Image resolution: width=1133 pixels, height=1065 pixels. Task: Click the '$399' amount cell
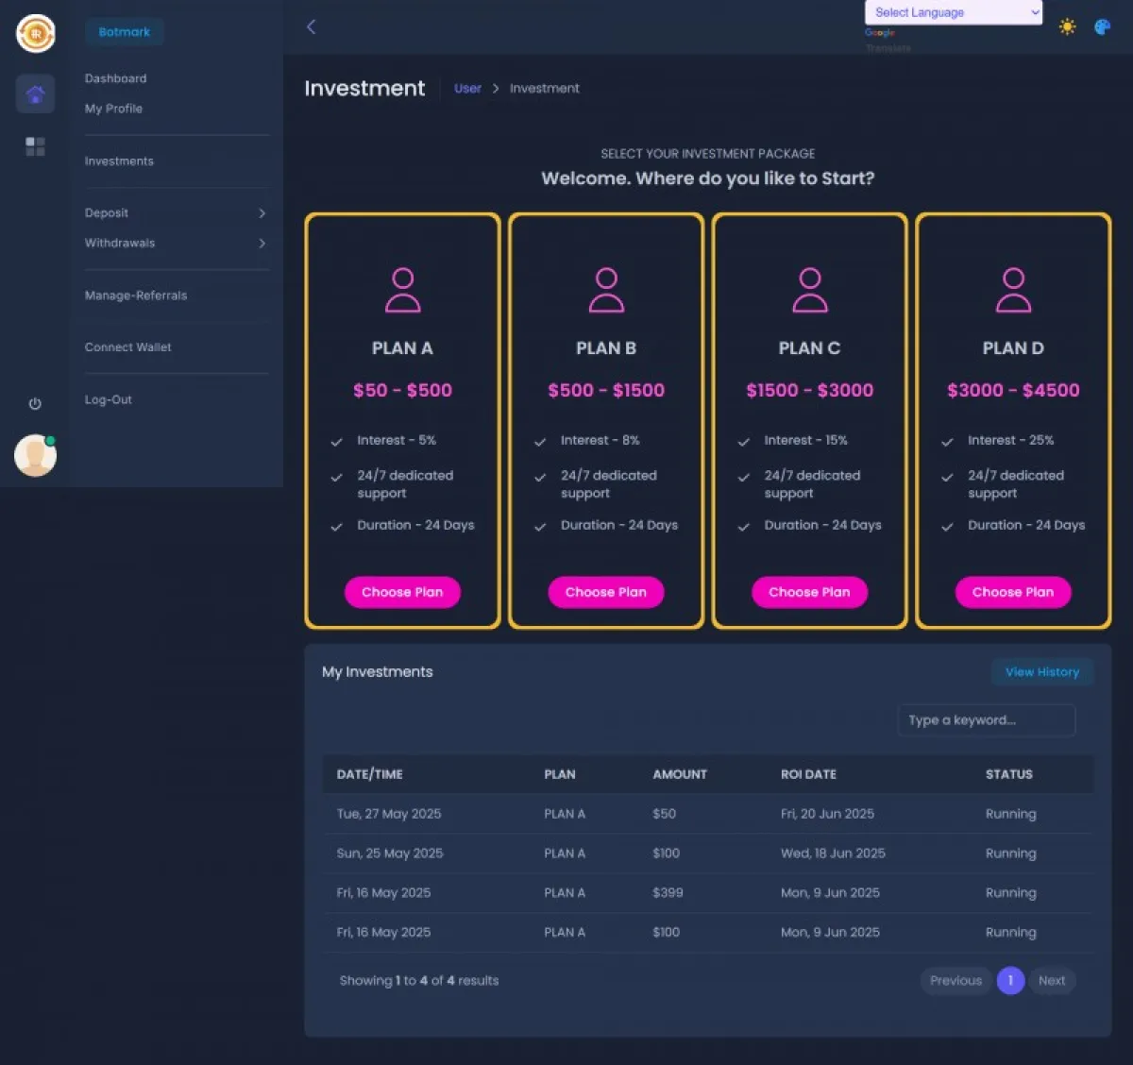(668, 893)
